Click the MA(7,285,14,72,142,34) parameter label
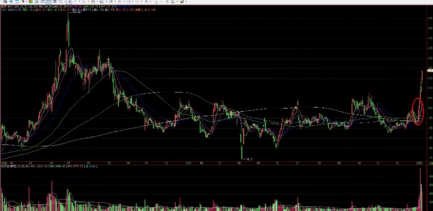433x211 pixels. click(23, 7)
